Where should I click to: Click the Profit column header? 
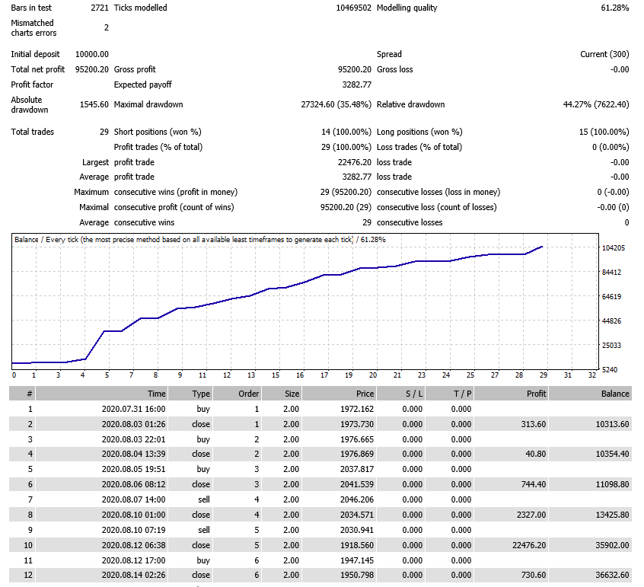click(x=511, y=394)
